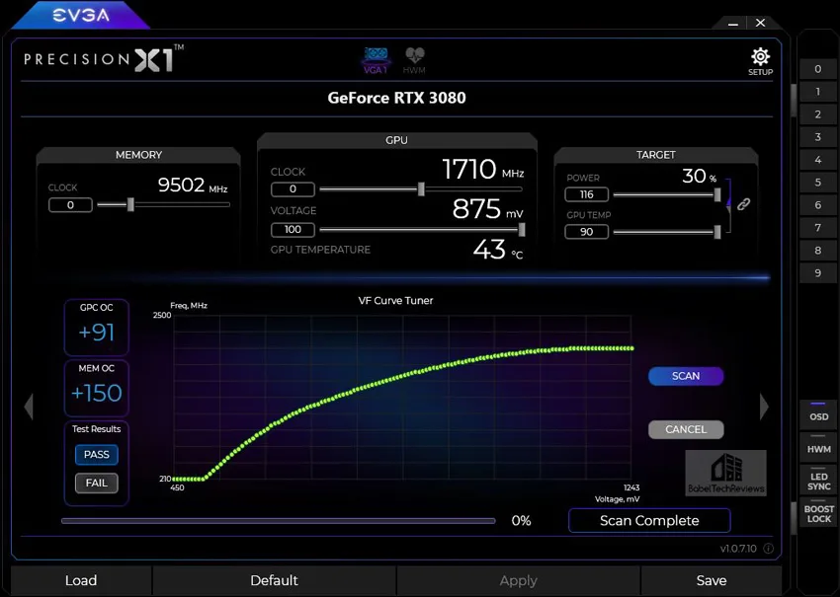Click the right-edge window scrollbar thumb
This screenshot has width=840, height=597.
[x=794, y=100]
